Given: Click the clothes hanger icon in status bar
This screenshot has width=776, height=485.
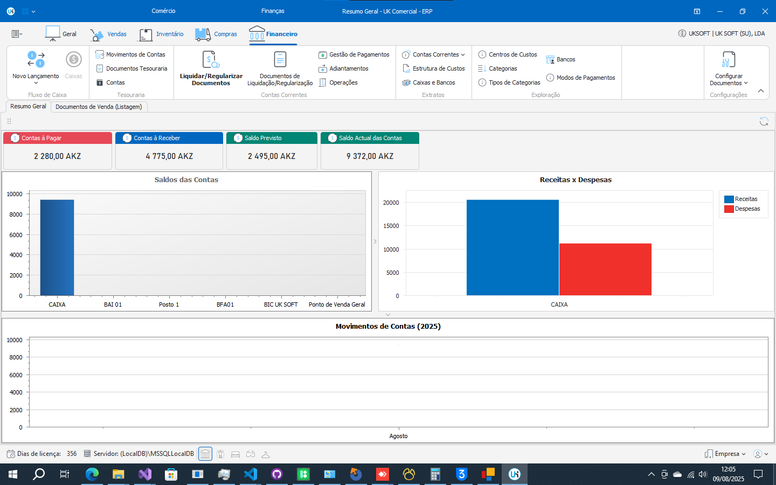Looking at the screenshot, I should pos(266,454).
